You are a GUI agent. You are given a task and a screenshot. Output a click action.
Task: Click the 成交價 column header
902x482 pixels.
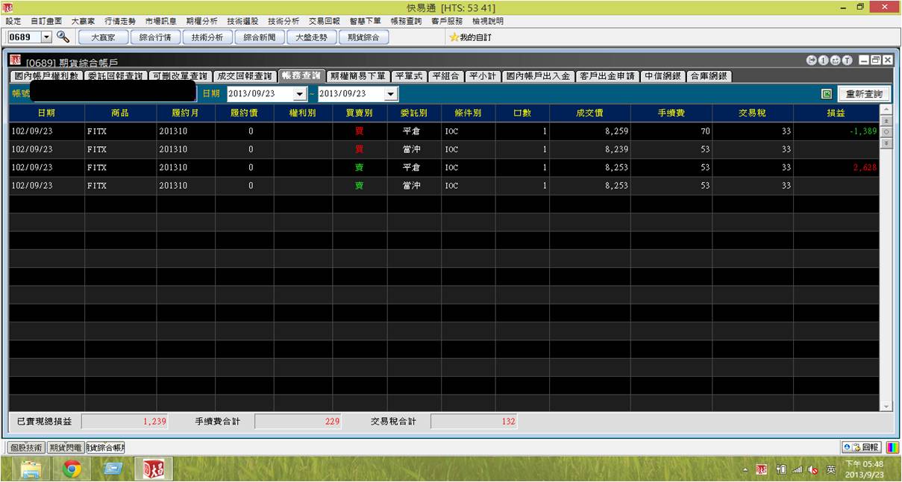[x=589, y=113]
